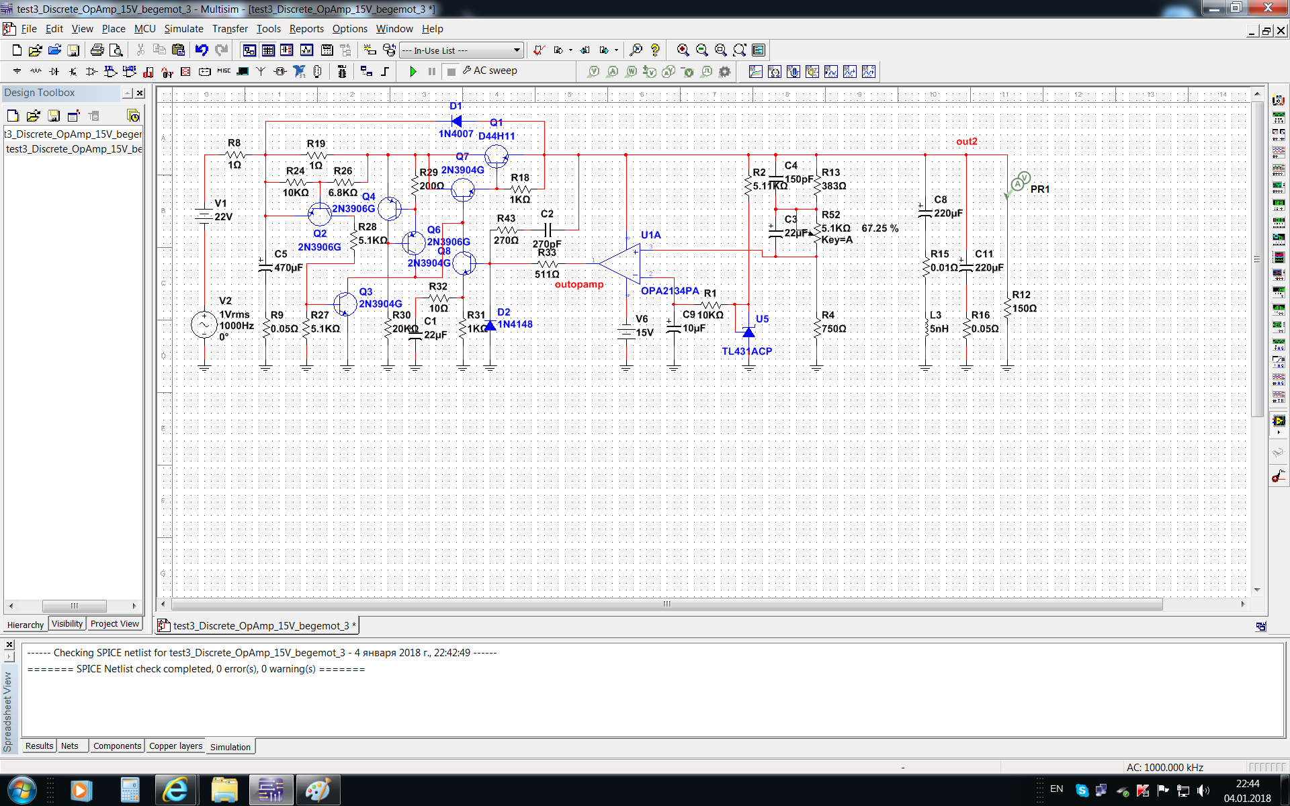The width and height of the screenshot is (1290, 806).
Task: Place a Basic component (resistor)
Action: pos(36,71)
